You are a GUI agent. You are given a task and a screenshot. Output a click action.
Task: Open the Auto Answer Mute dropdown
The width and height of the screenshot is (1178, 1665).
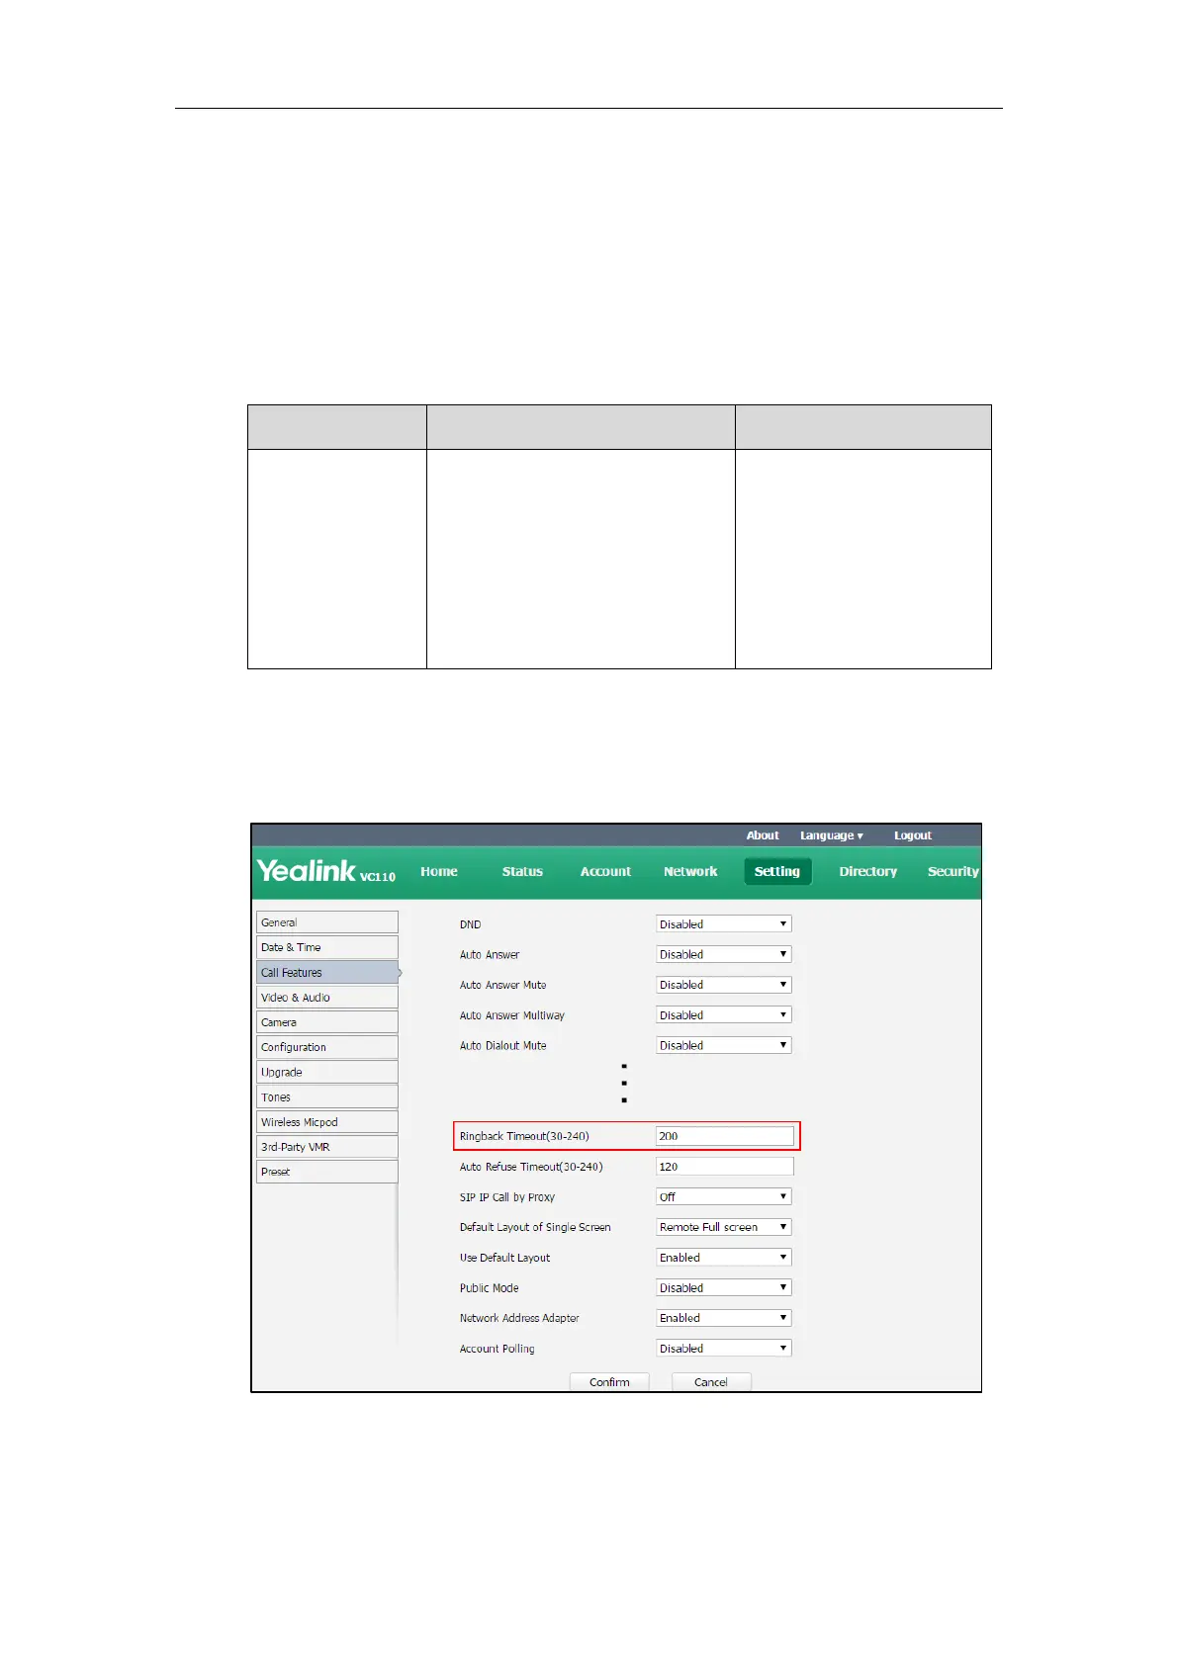coord(724,985)
